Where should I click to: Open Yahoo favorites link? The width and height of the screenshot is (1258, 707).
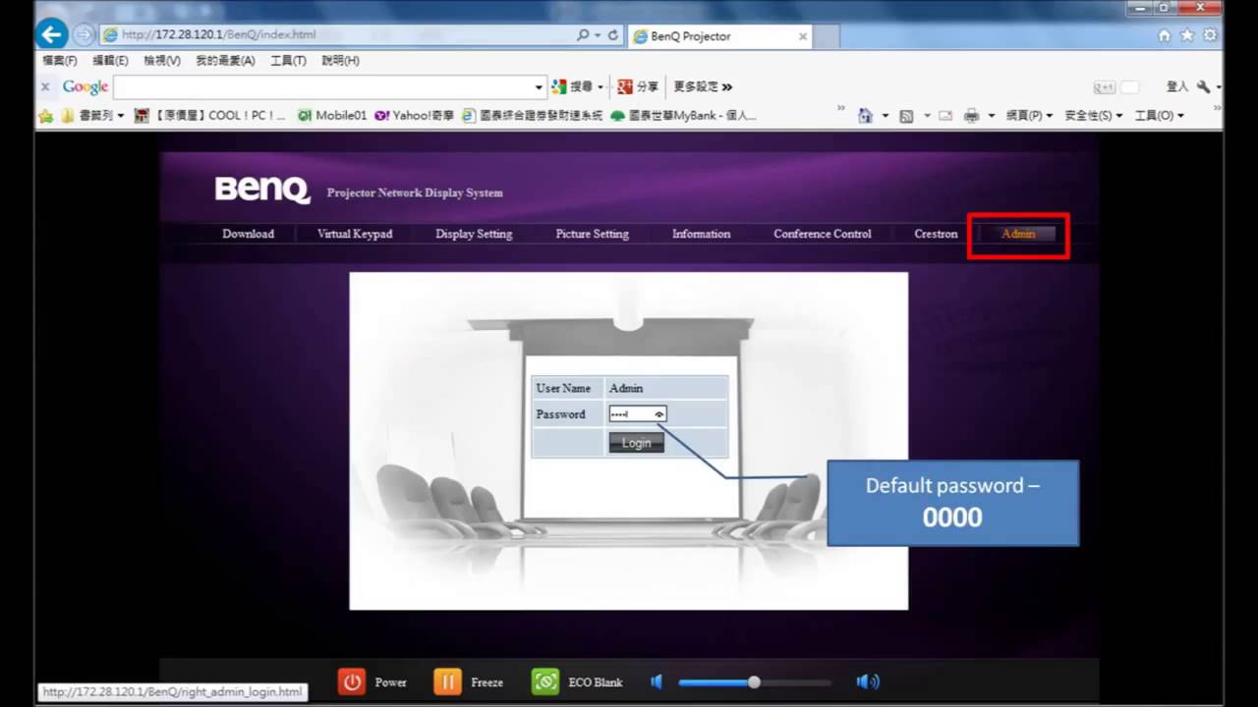(414, 116)
